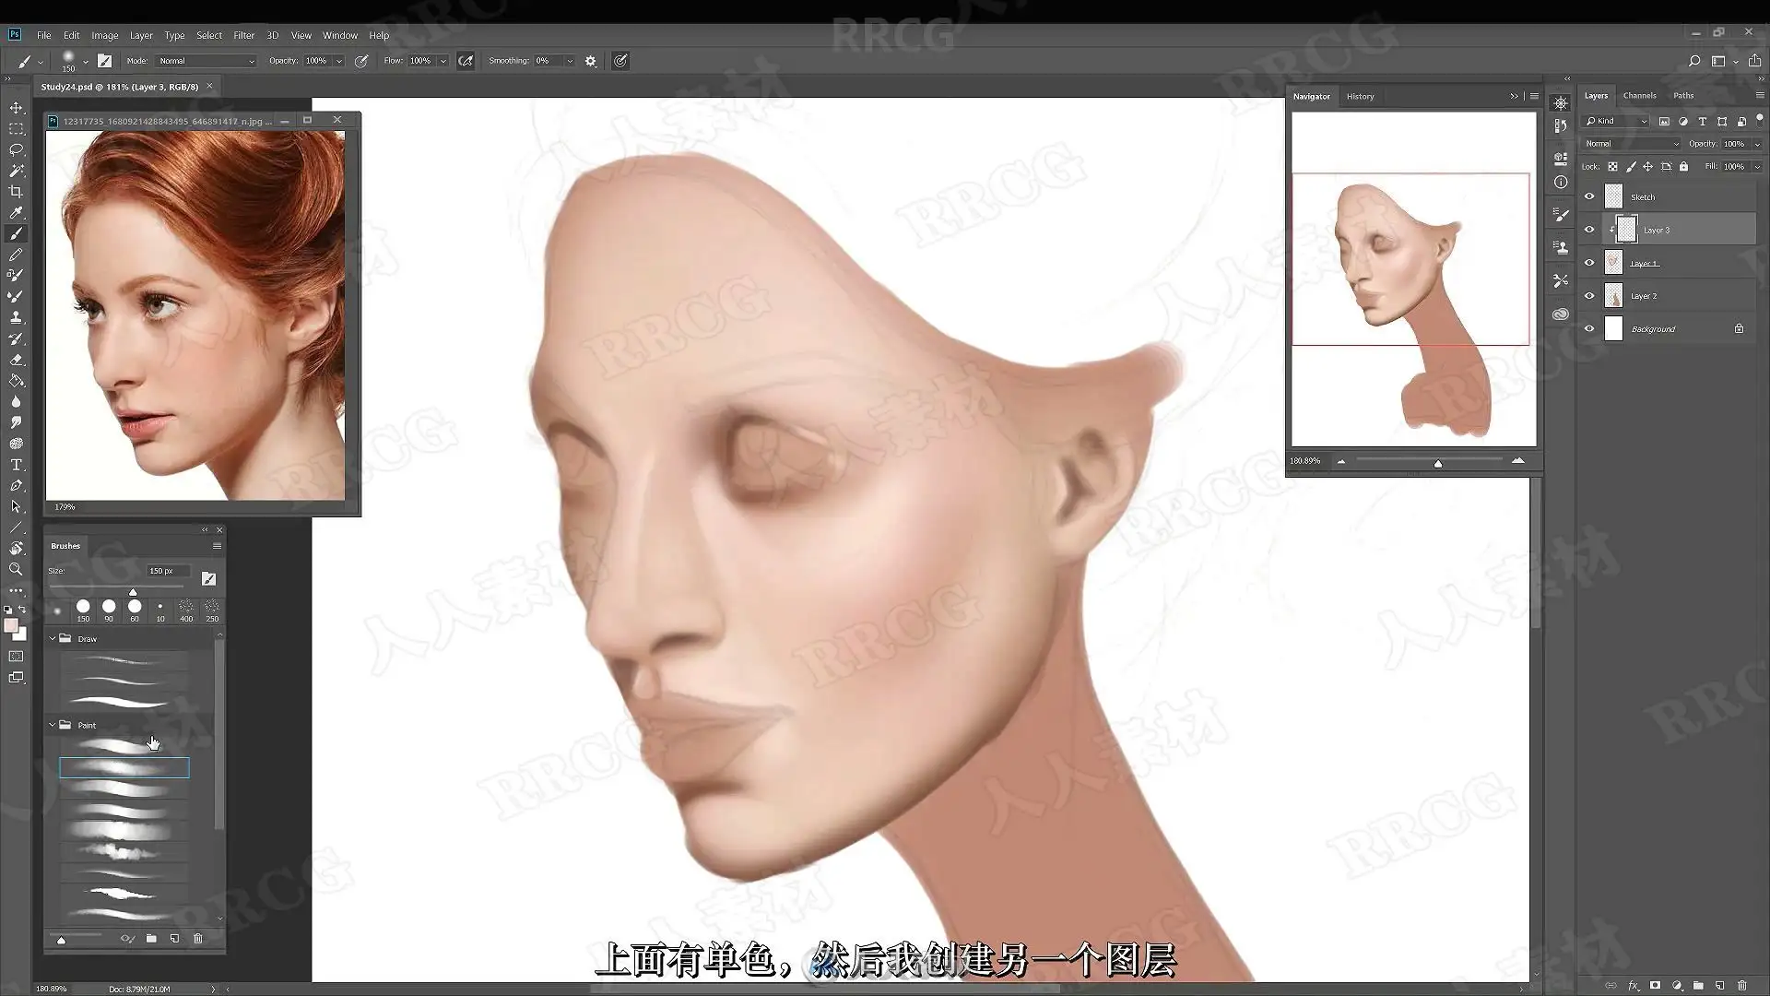
Task: Select the Crop tool
Action: coord(16,192)
